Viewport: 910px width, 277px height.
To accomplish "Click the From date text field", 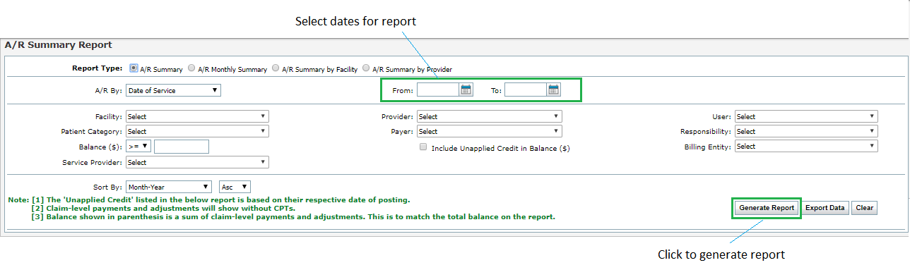I will point(438,90).
